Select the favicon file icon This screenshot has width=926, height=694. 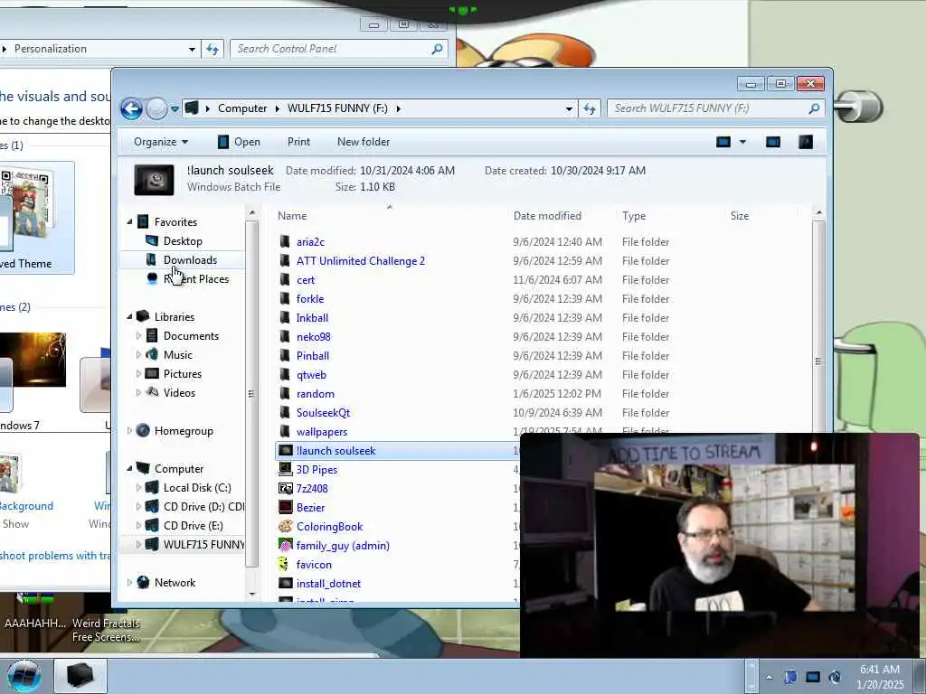pos(284,564)
